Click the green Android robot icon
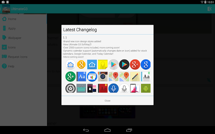The width and height of the screenshot is (215, 134). pyautogui.click(x=145, y=88)
